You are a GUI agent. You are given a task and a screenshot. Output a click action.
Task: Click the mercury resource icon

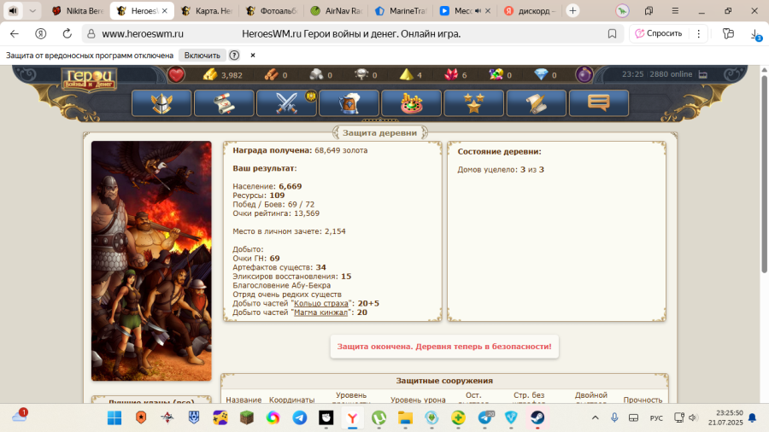(361, 75)
